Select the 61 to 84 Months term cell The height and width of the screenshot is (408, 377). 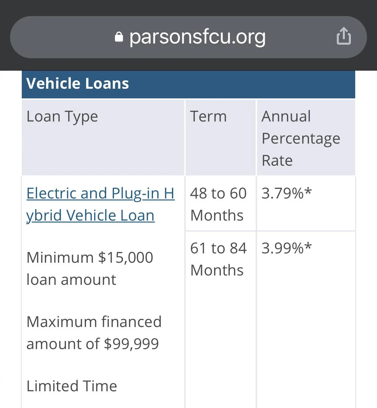coord(221,259)
